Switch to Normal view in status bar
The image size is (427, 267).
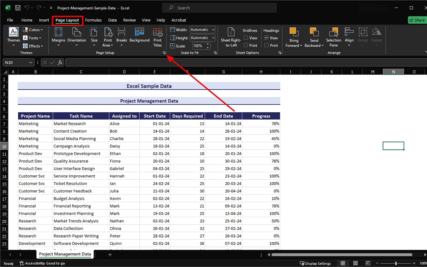343,263
